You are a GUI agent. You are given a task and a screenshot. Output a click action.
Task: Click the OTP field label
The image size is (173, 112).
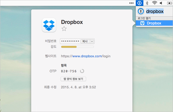[x=53, y=71]
